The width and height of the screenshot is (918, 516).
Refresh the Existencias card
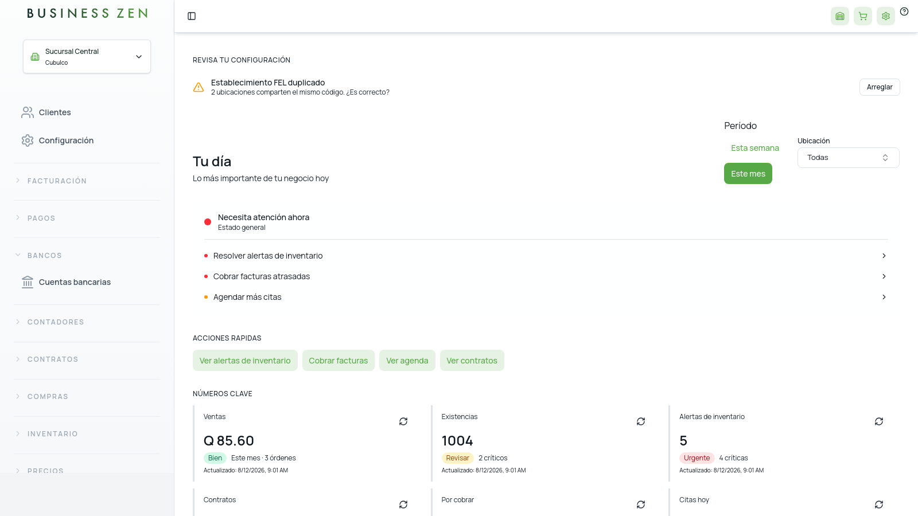coord(641,421)
